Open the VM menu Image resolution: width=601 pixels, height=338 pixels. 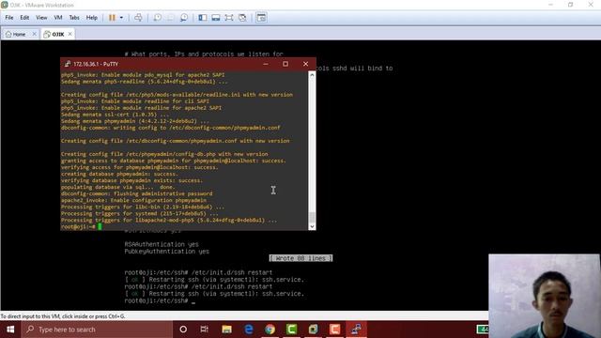(58, 18)
